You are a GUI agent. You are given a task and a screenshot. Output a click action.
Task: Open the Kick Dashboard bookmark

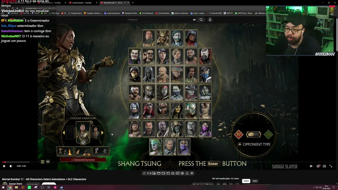click(x=147, y=13)
